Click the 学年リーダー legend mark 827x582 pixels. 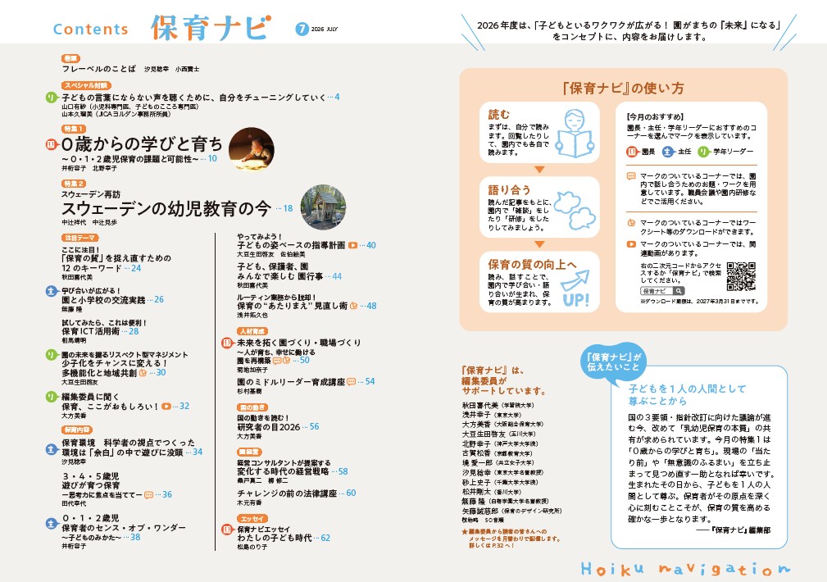point(703,152)
